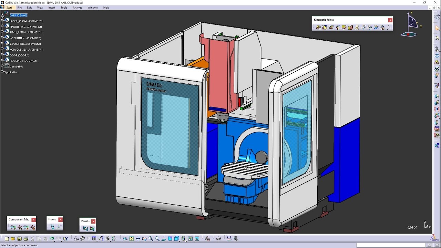
Task: Select the Pan tool
Action: [x=138, y=238]
